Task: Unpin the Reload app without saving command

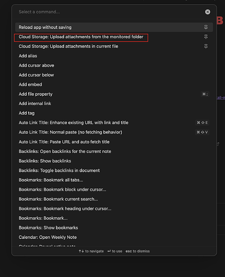Action: [x=206, y=27]
